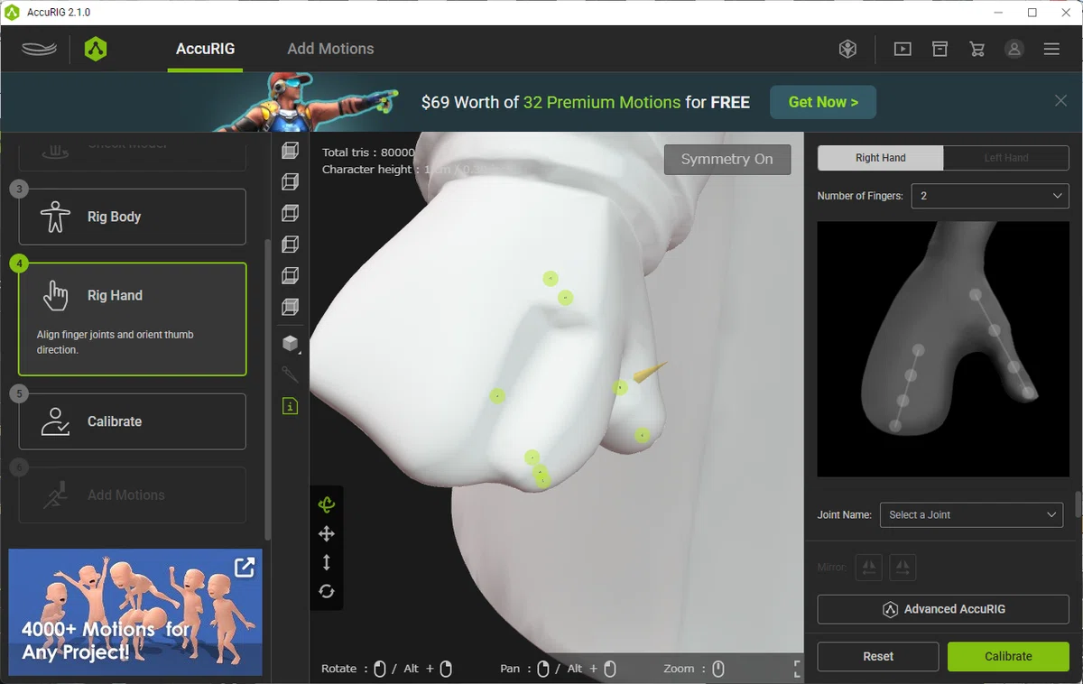Click the body figure icon in Rig Body
Image resolution: width=1083 pixels, height=684 pixels.
[x=56, y=217]
